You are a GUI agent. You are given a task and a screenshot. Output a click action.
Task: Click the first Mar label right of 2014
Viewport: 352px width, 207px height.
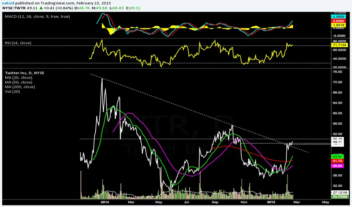(x=131, y=202)
